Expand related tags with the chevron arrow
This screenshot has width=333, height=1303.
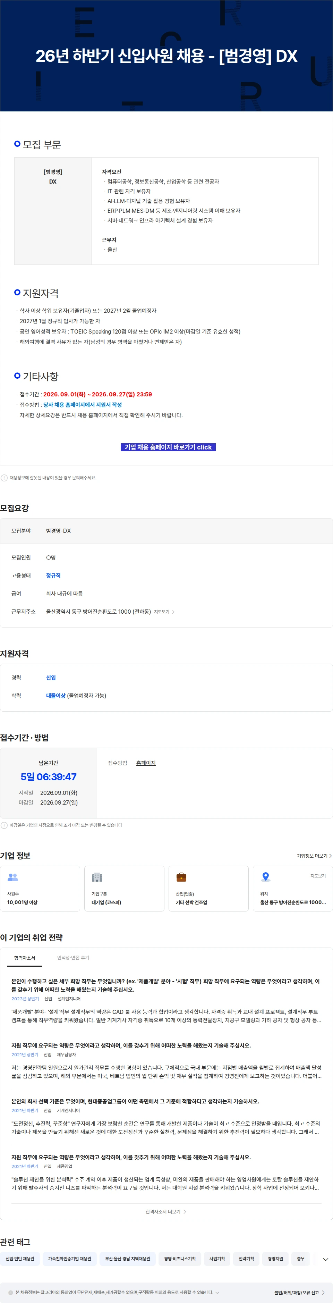point(325,1259)
